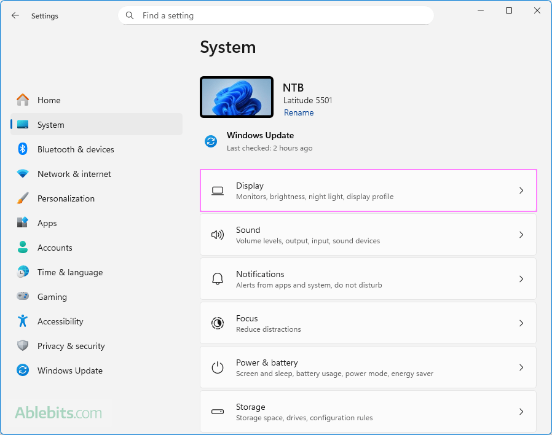Click the Power & battery power icon
This screenshot has height=435, width=552.
coord(218,367)
